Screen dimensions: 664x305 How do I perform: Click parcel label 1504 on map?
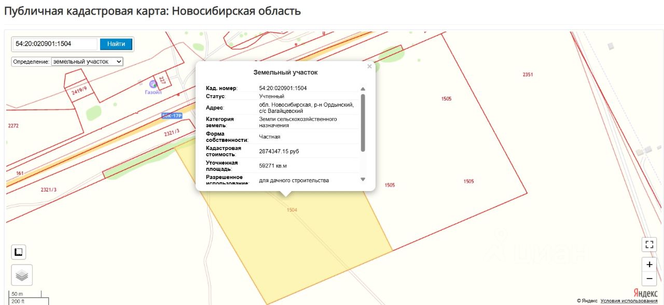[292, 210]
